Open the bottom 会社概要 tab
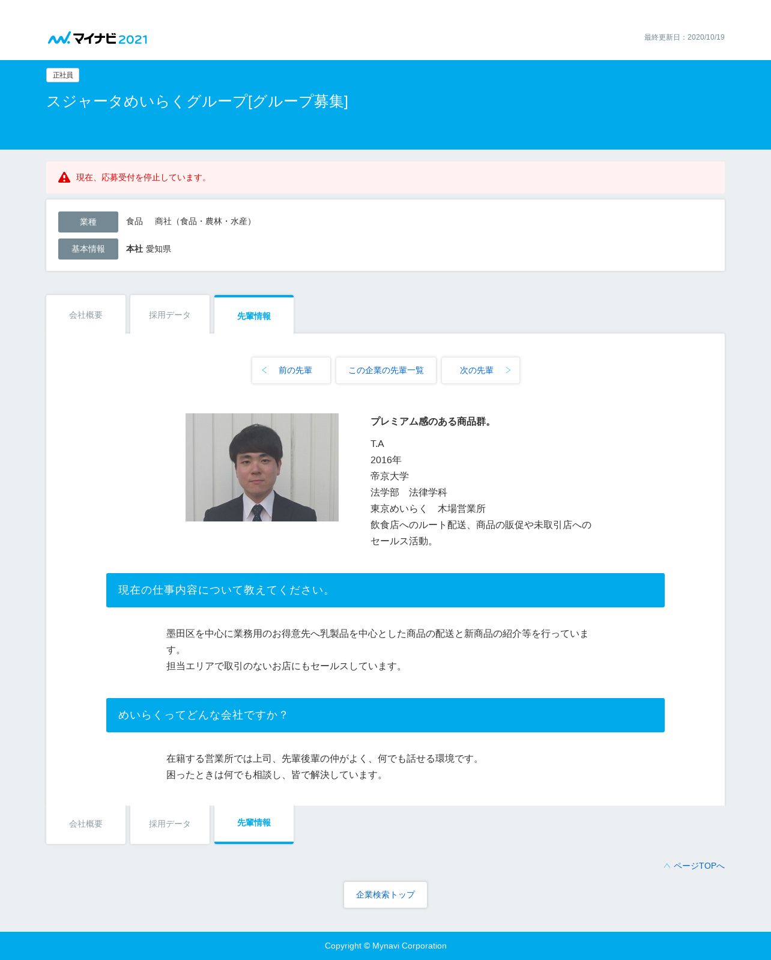Viewport: 771px width, 960px height. 86,824
